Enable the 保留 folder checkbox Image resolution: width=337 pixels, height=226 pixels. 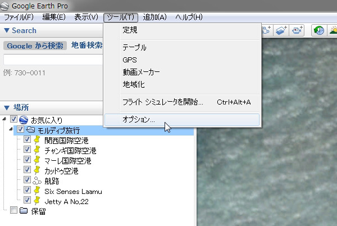point(13,210)
